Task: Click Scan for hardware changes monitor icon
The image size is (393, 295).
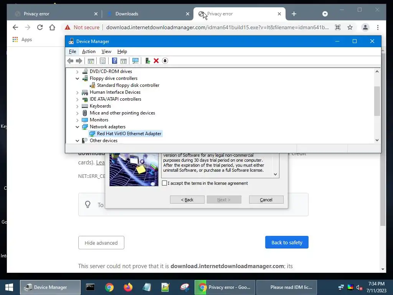Action: (135, 61)
